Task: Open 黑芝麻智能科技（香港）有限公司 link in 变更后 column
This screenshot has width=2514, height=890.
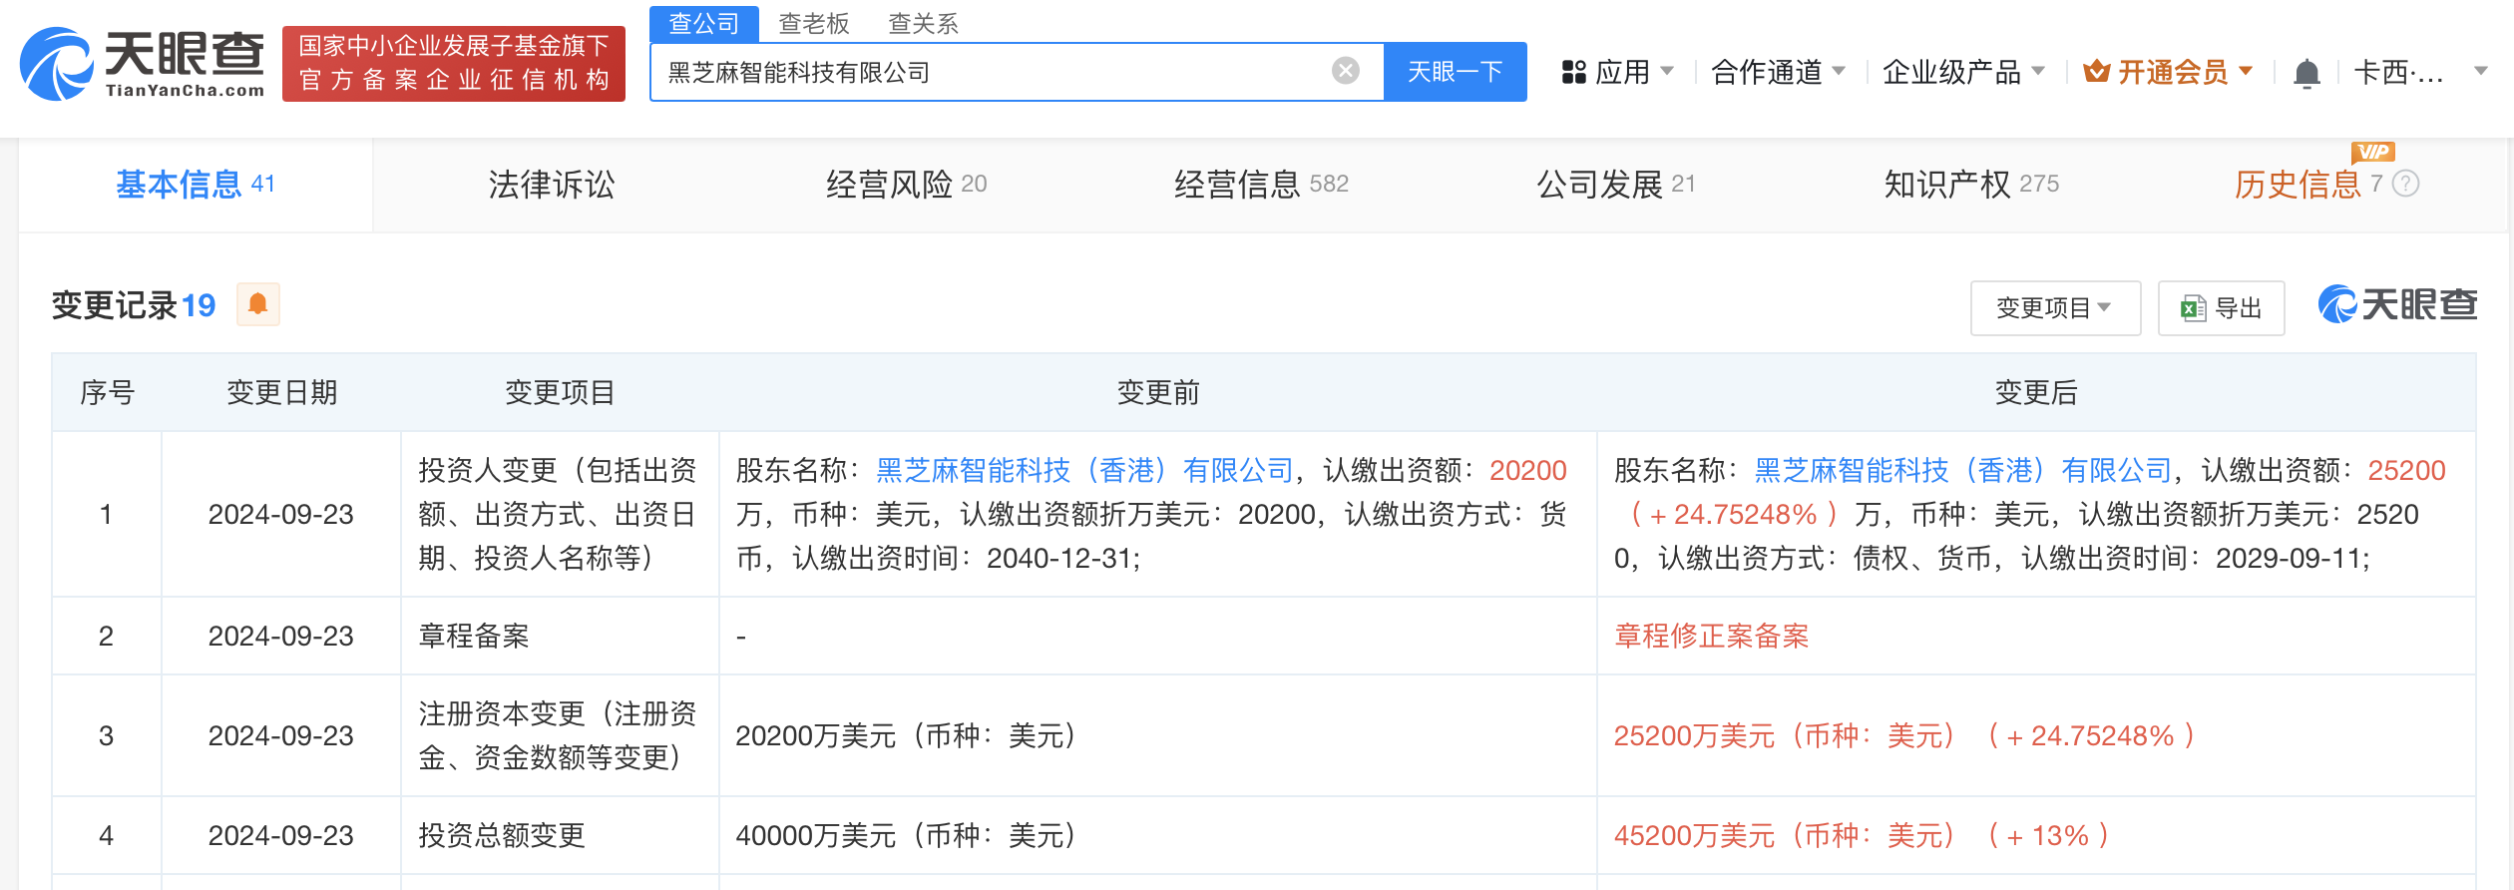Action: coord(1963,470)
